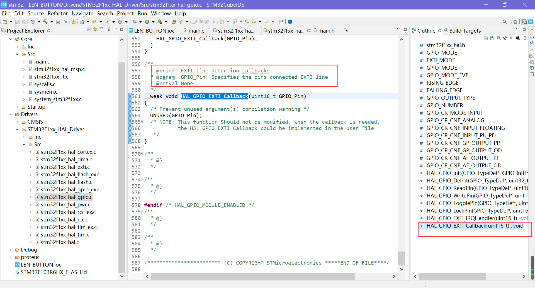
Task: Open the Refactor menu
Action: coord(57,13)
